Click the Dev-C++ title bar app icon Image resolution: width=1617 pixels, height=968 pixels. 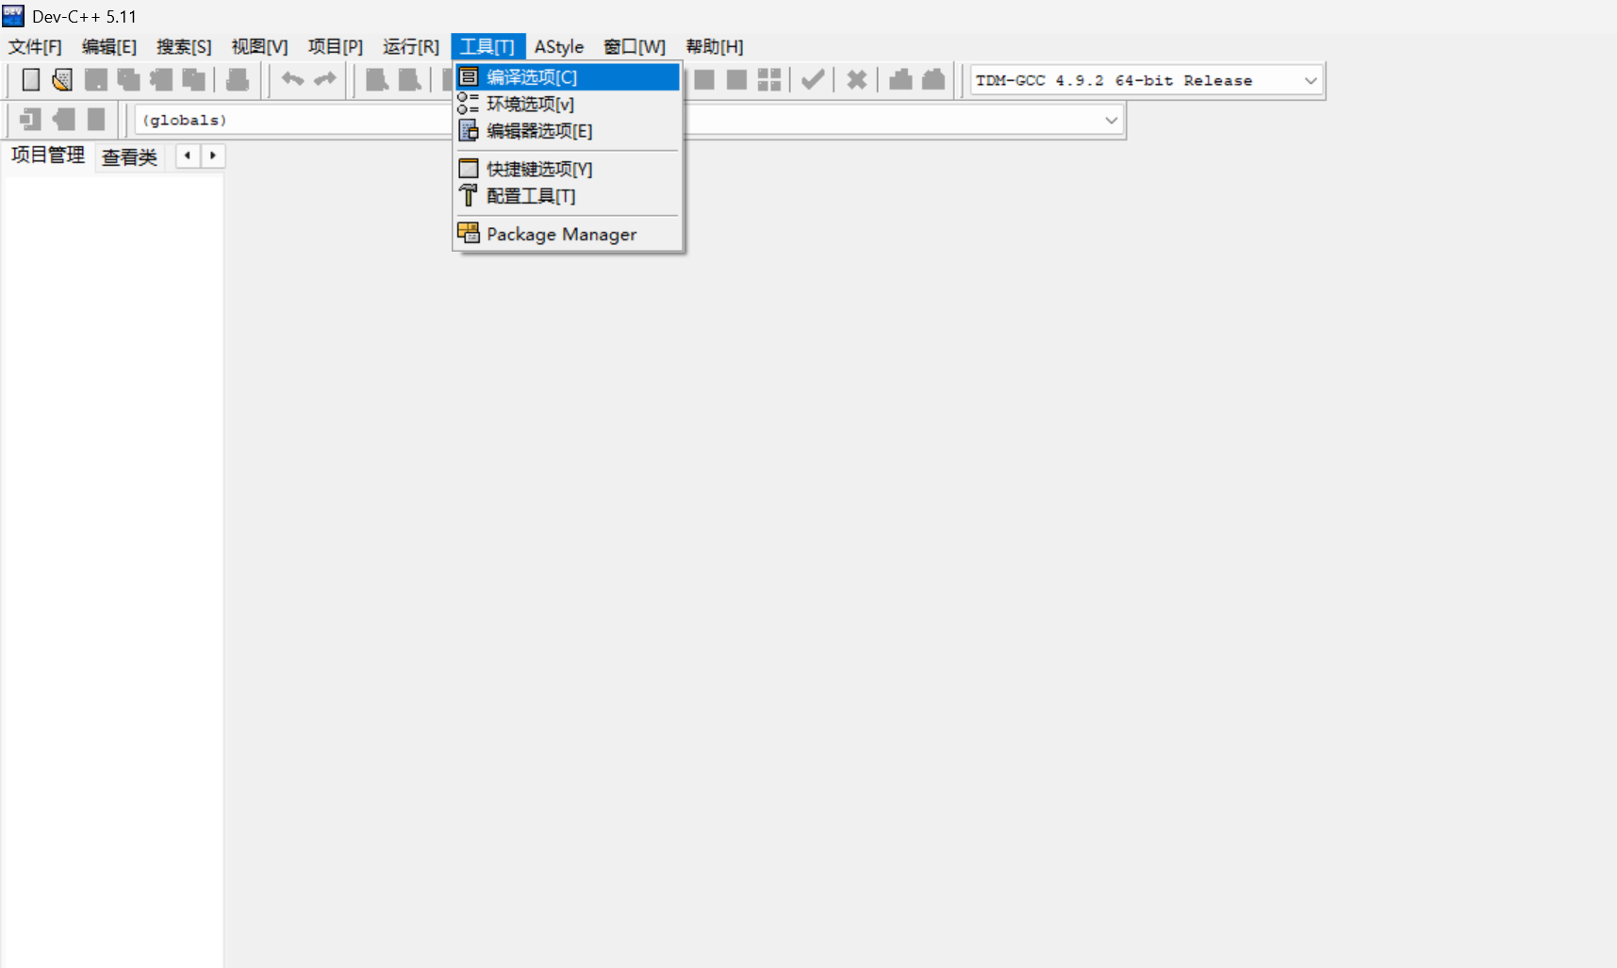(x=13, y=16)
